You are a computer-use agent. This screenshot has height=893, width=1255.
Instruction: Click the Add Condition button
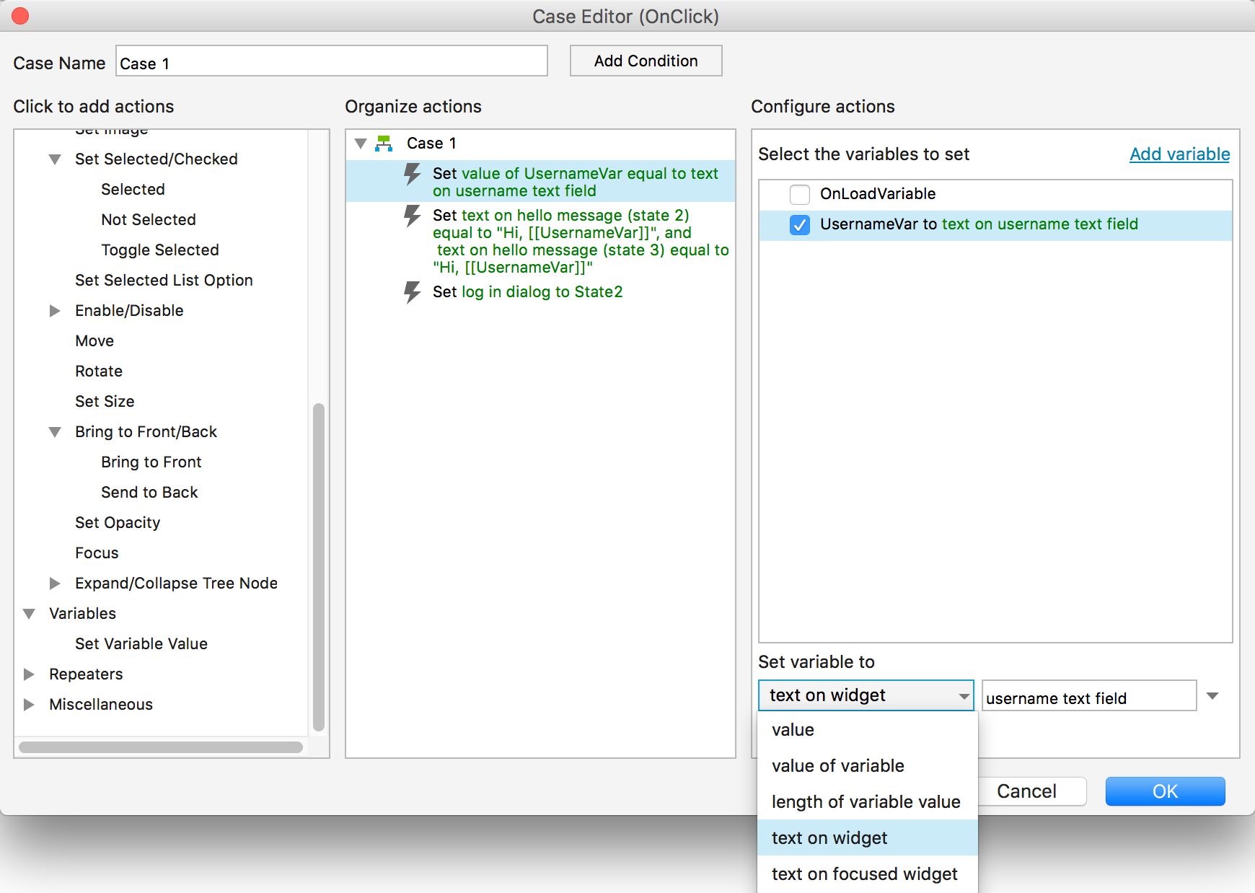646,61
